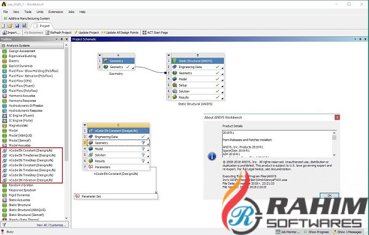This screenshot has height=235, width=369.
Task: Select the Parameter Set bar
Action: click(x=116, y=196)
